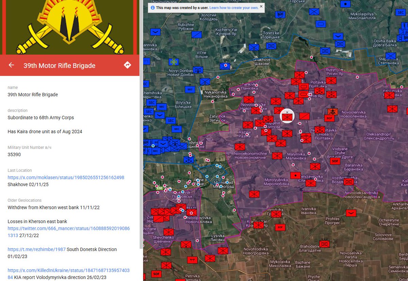
Task: Select the red marker above Novoekonomichne
Action: point(240,147)
